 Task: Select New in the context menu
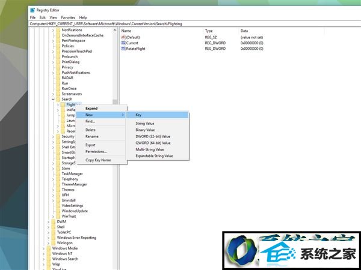tap(101, 115)
